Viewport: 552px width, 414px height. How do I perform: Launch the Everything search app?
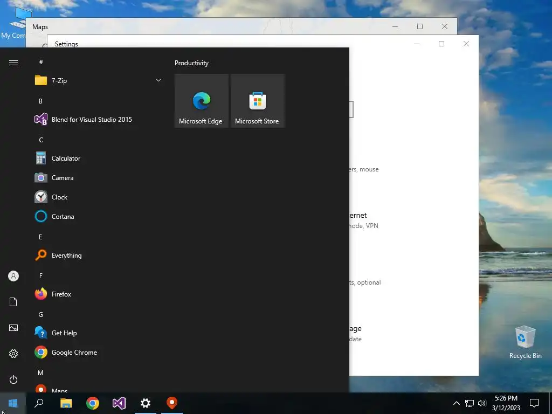pos(99,255)
